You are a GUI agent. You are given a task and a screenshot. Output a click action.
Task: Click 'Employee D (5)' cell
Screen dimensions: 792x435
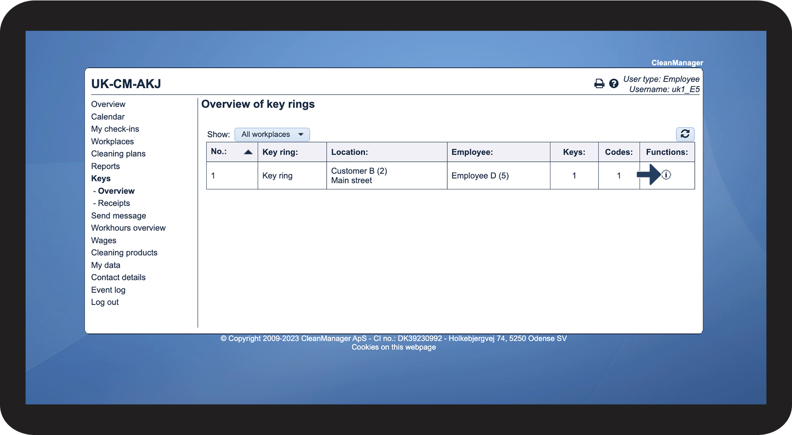[x=480, y=176]
